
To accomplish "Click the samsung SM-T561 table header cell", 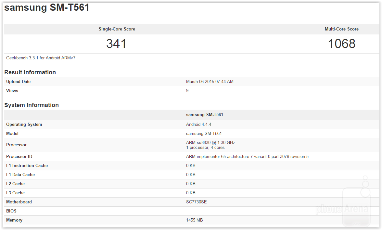I will pos(205,115).
